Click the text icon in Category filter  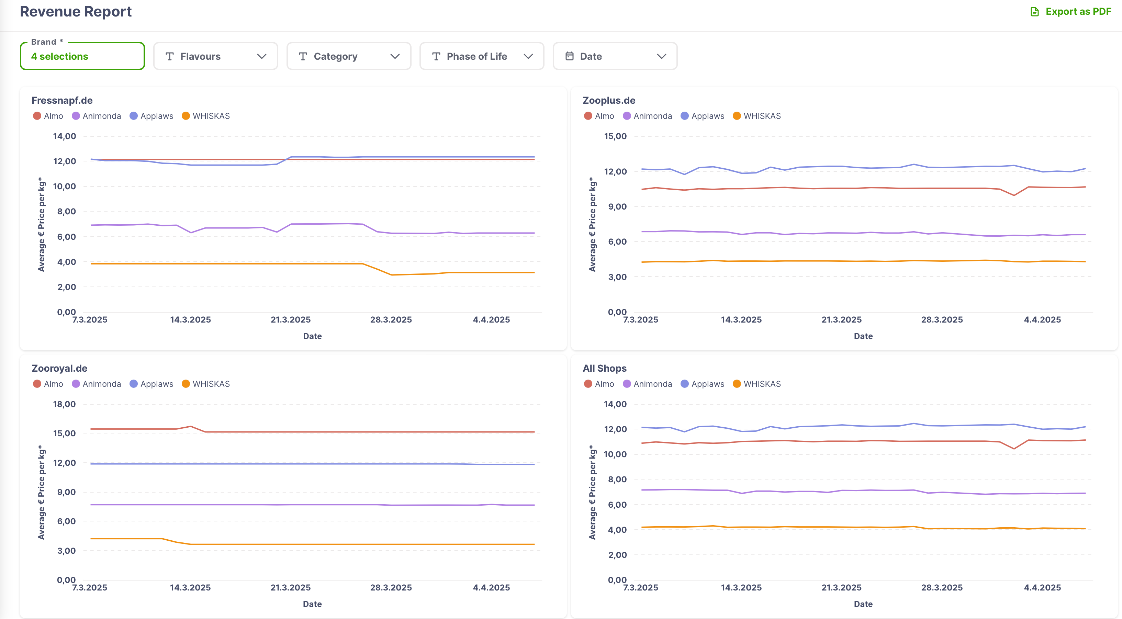(x=303, y=56)
